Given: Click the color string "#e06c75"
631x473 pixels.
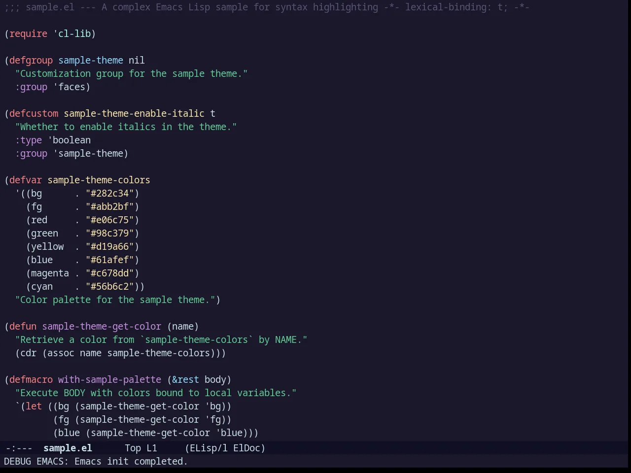Looking at the screenshot, I should 110,220.
